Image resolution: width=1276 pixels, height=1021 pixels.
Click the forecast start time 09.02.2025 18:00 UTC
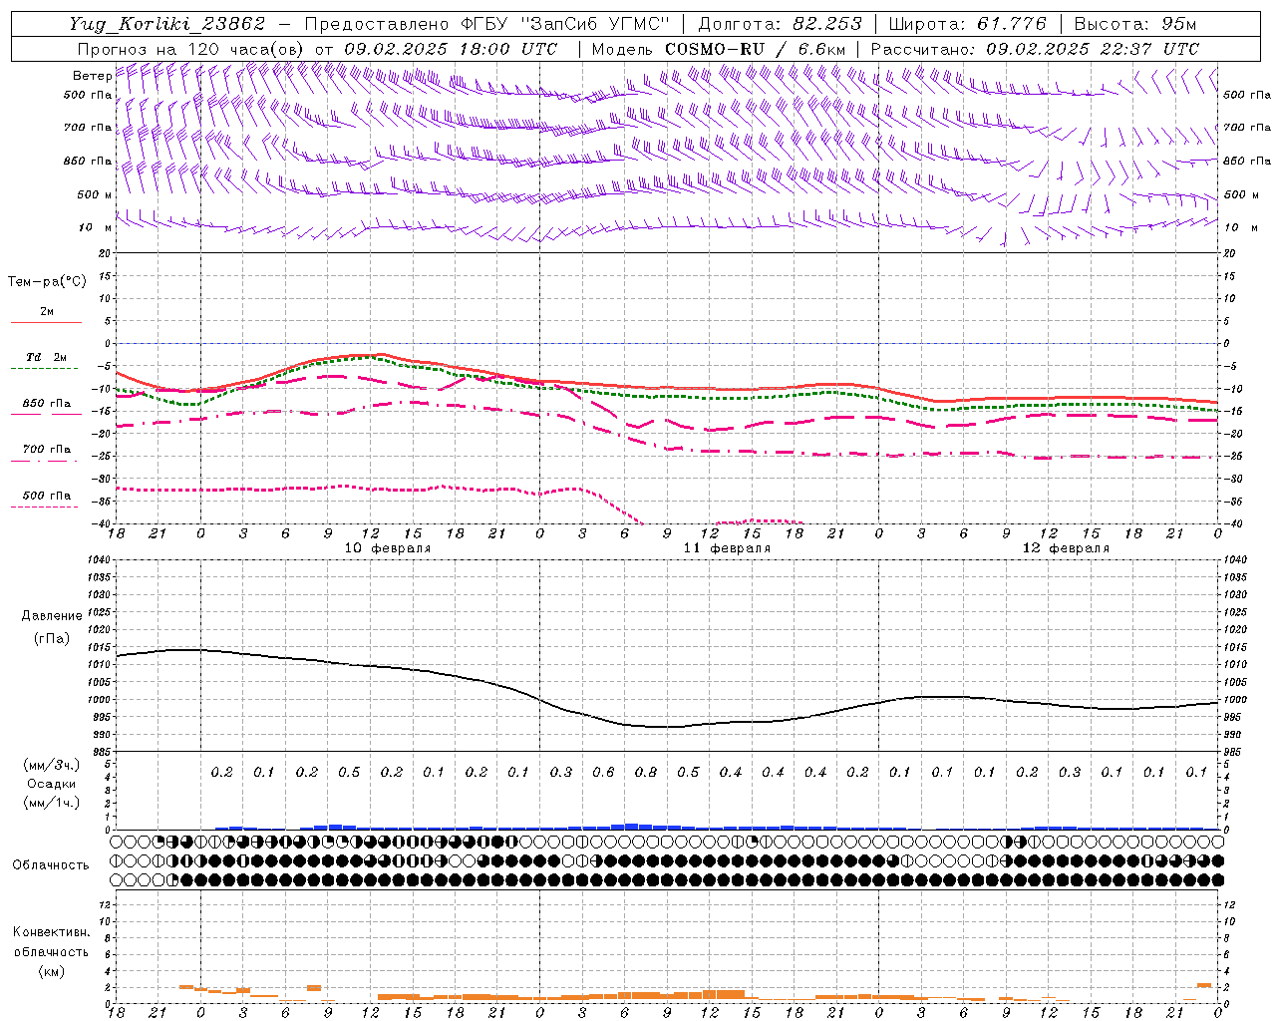[452, 49]
